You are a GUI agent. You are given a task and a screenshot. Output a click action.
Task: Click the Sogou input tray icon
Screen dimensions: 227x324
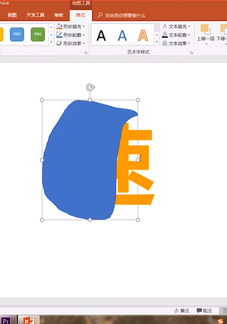tap(220, 321)
